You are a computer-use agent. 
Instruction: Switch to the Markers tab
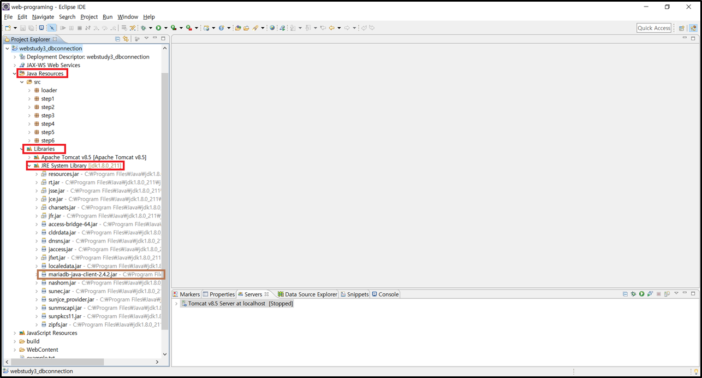186,294
